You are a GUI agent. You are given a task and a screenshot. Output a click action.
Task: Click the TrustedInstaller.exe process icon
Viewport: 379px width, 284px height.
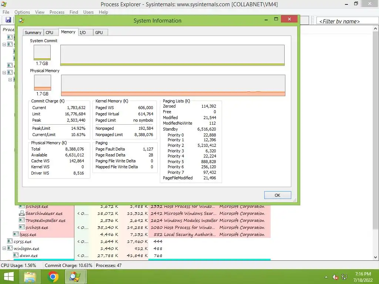(22, 220)
